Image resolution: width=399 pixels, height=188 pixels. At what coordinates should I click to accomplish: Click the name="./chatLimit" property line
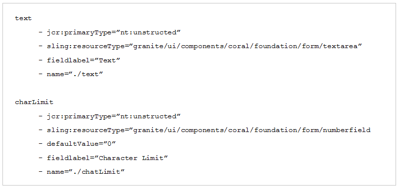82,172
